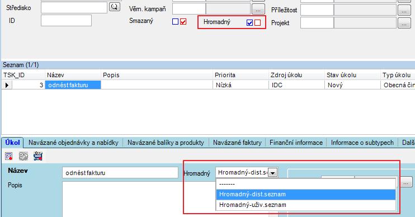
Task: Click the IDC source cell
Action: (x=296, y=85)
